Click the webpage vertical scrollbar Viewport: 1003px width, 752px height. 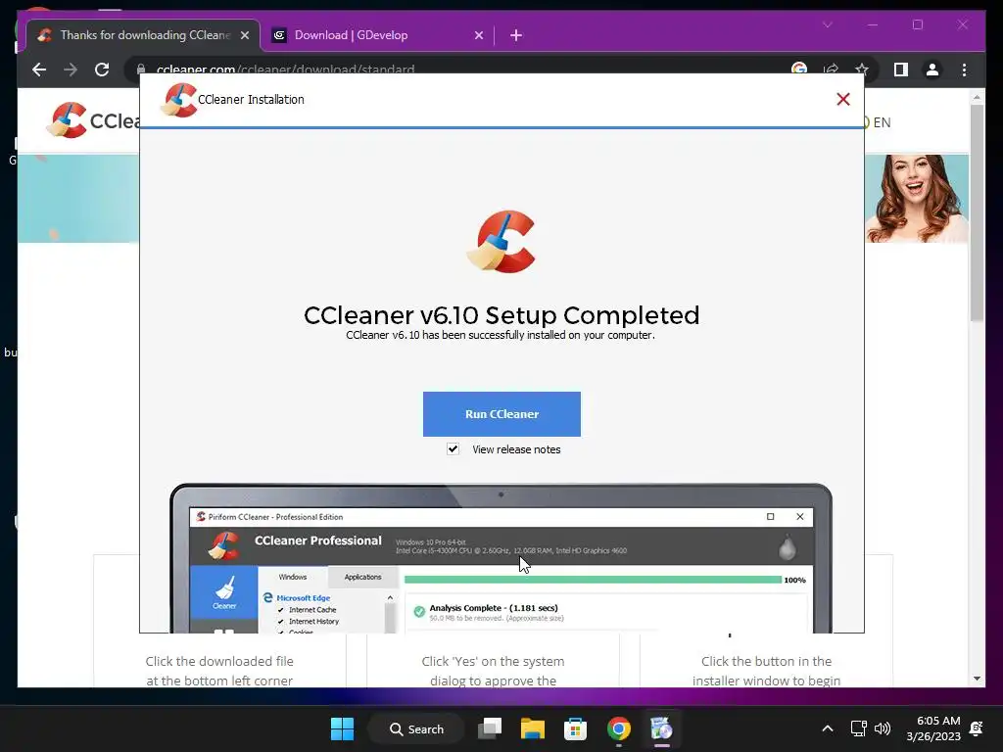[977, 212]
